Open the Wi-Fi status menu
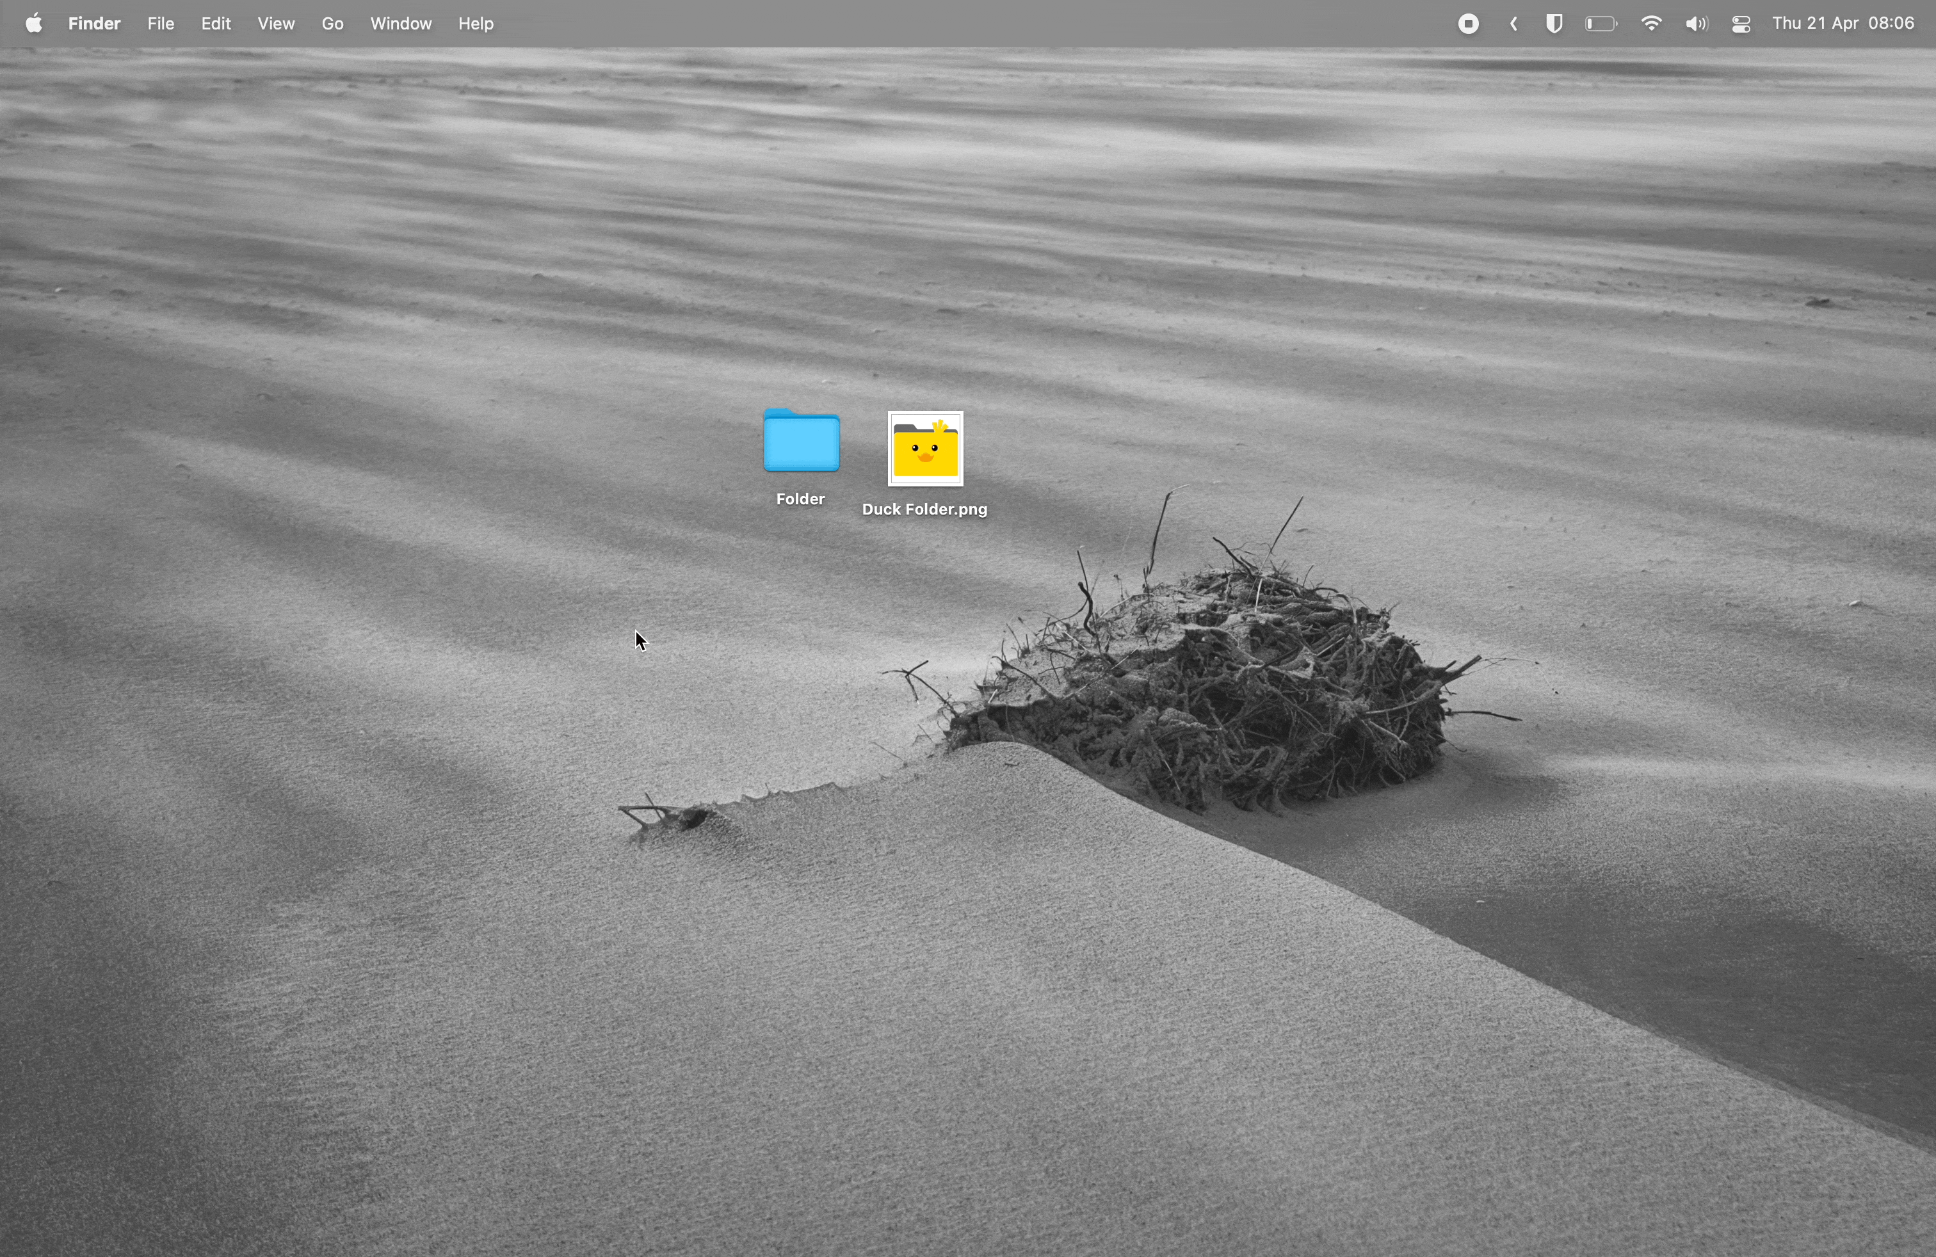Viewport: 1936px width, 1257px height. pos(1651,24)
